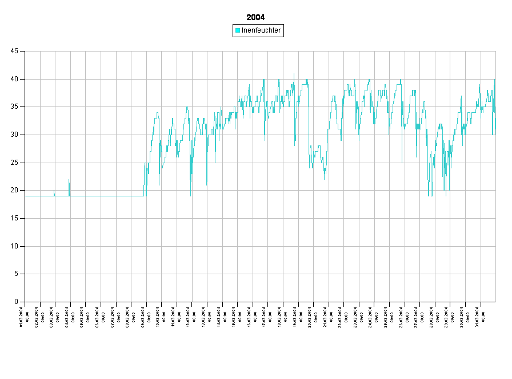Click the wide mid-chart trough of the line
This screenshot has width=512, height=379.
[317, 157]
